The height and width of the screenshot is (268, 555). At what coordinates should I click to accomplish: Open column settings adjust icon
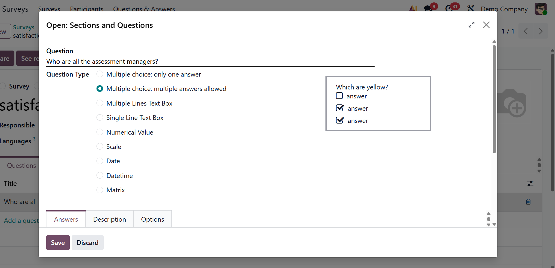coord(530,183)
